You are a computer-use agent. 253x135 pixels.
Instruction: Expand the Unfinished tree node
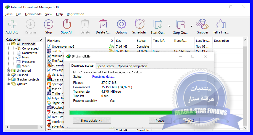click(9, 71)
